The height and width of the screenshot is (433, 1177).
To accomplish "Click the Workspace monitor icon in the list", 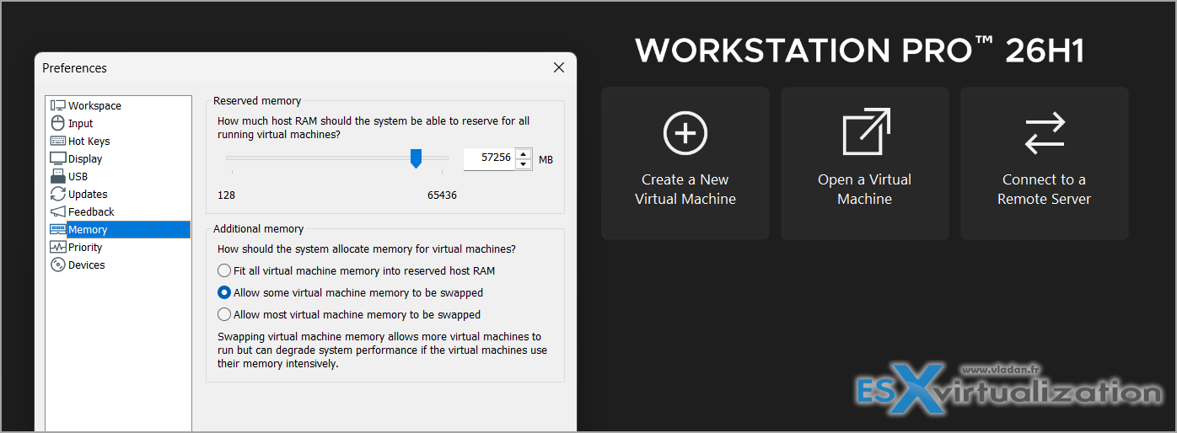I will [x=57, y=105].
